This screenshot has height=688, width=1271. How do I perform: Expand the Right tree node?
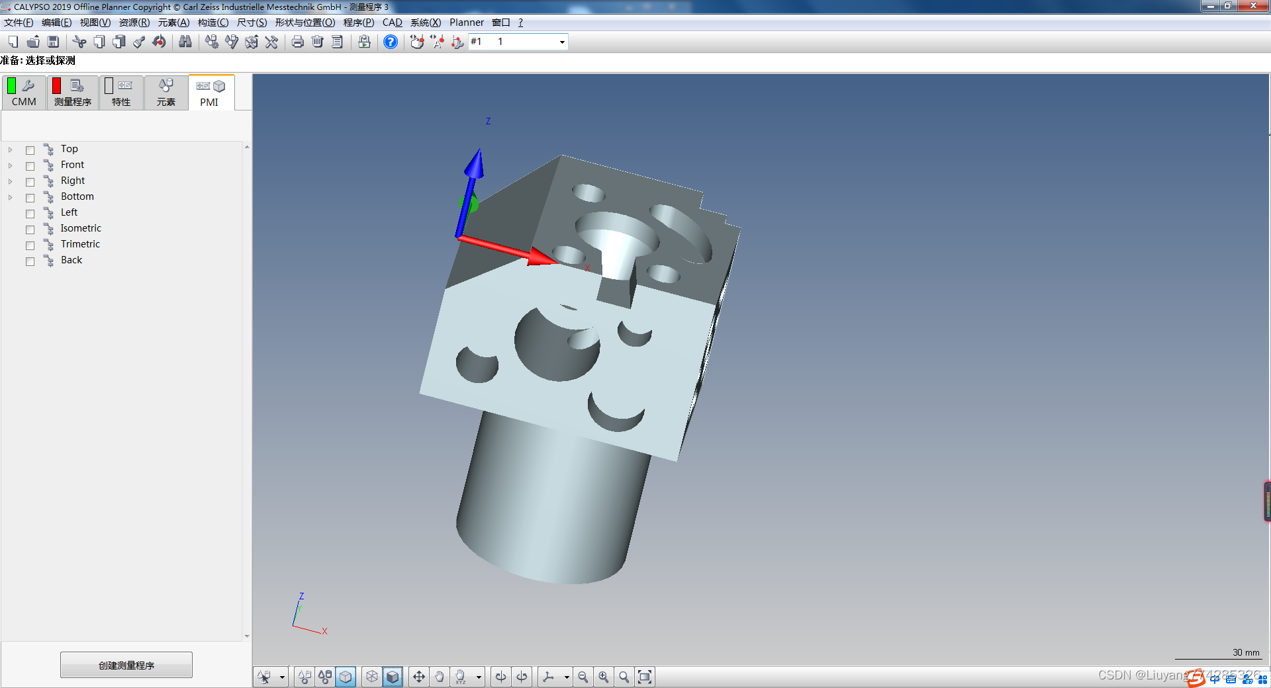10,181
